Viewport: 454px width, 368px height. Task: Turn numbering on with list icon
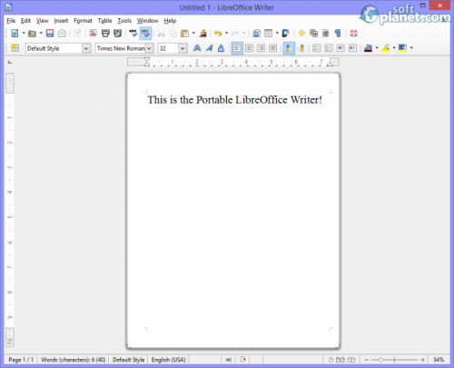(x=316, y=48)
